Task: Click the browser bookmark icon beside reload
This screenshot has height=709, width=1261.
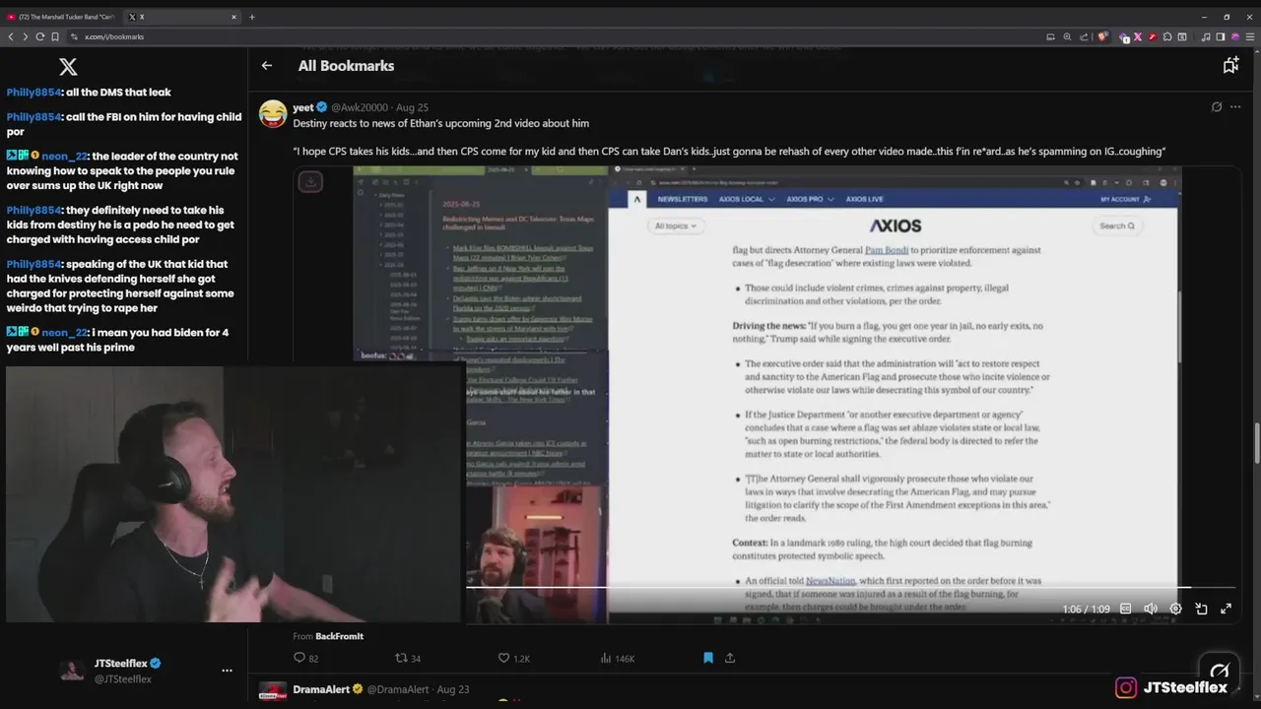Action: coord(55,36)
